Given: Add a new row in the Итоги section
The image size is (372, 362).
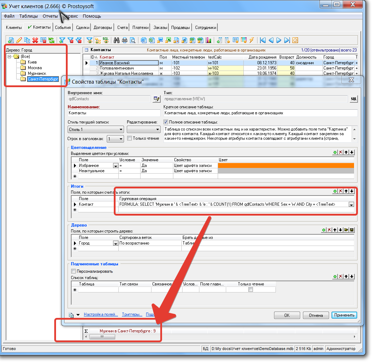Looking at the screenshot, I should pos(335,191).
